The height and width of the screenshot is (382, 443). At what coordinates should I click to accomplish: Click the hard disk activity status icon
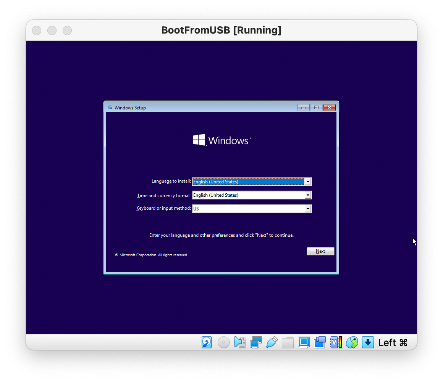point(207,342)
